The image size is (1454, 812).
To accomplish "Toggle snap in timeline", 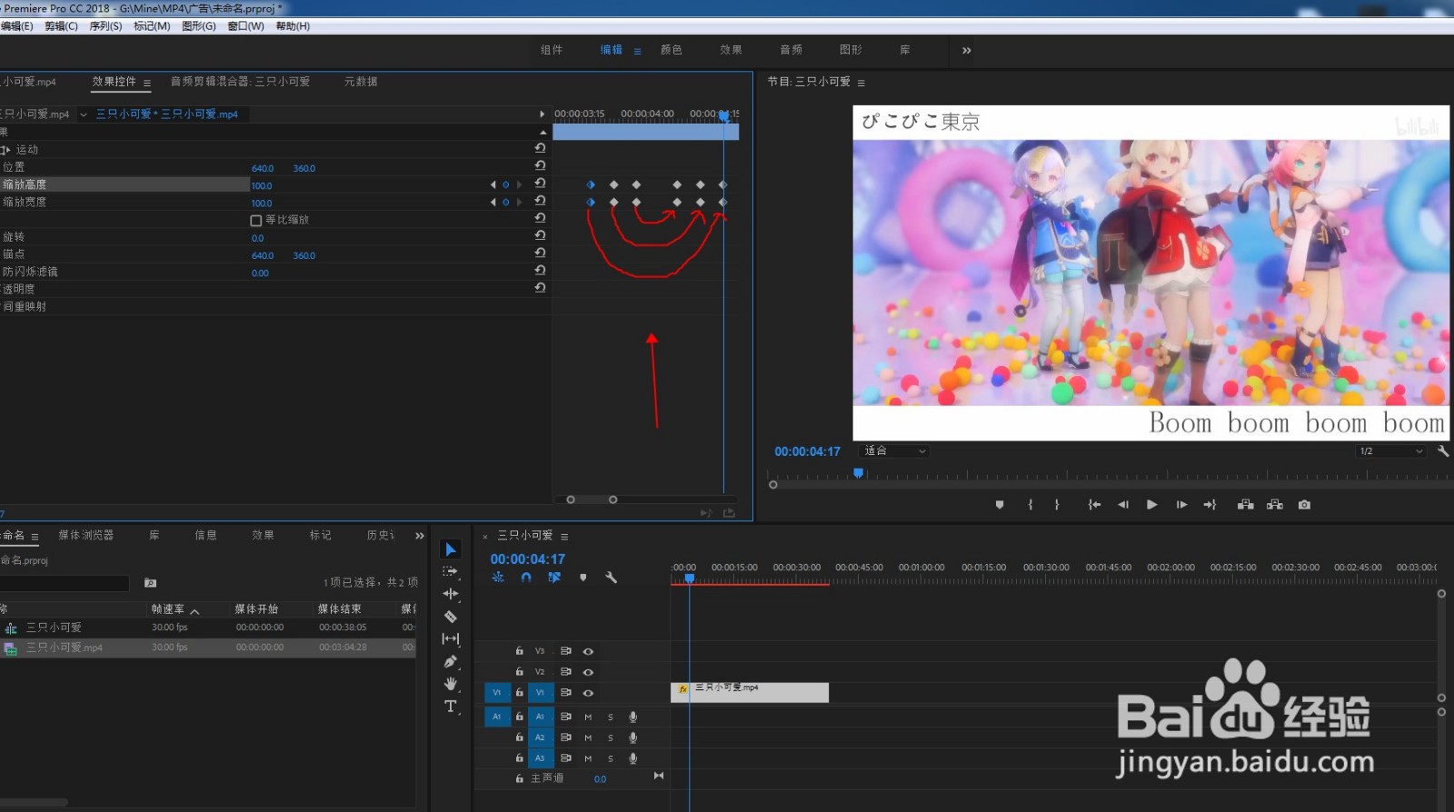I will 526,578.
